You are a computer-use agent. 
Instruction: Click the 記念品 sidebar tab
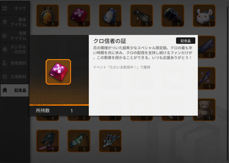(15, 90)
